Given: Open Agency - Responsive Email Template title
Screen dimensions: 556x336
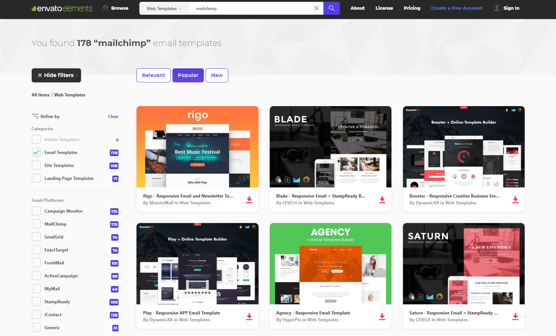Looking at the screenshot, I should (x=313, y=313).
